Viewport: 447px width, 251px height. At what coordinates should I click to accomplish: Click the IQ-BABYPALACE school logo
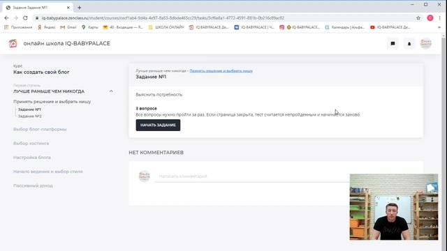click(13, 43)
